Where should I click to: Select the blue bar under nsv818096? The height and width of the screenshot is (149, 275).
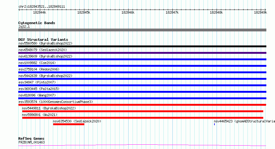pyautogui.click(x=142, y=98)
